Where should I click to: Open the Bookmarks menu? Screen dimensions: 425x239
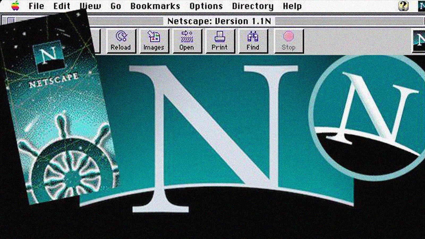click(x=155, y=6)
